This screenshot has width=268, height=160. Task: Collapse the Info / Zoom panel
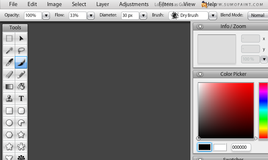tap(200, 26)
